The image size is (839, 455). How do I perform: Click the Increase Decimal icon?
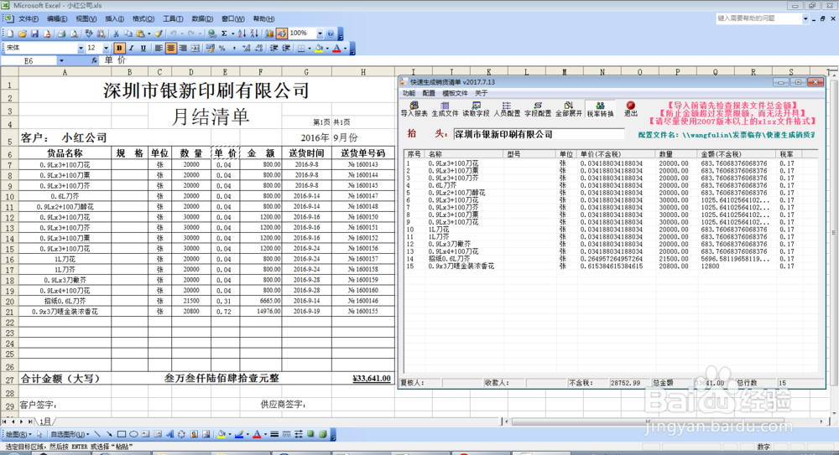246,48
